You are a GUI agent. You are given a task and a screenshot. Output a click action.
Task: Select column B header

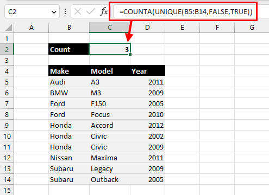(x=69, y=28)
